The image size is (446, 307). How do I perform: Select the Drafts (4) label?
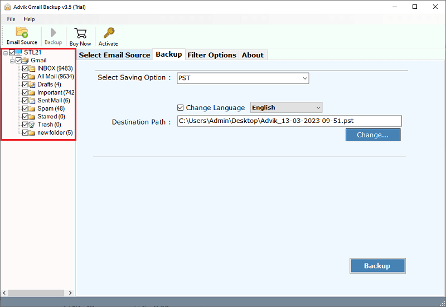[49, 85]
